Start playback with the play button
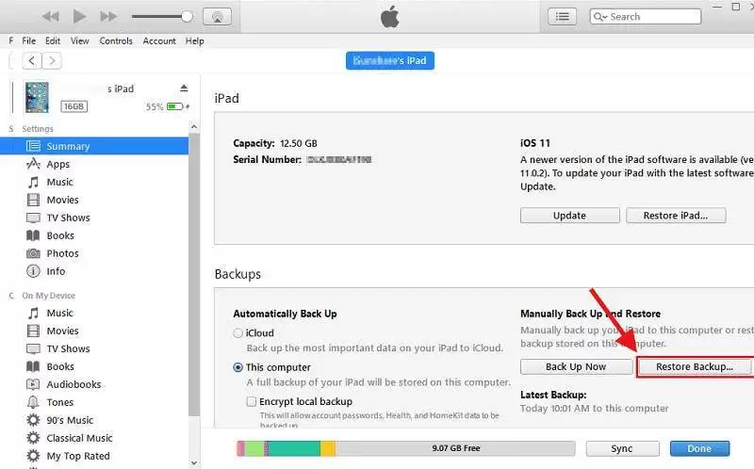The image size is (754, 469). 79,16
